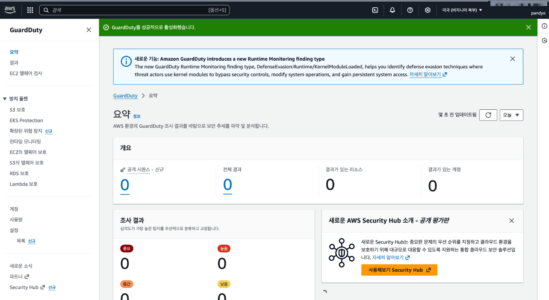Open S3의 맬웨어 보호 page
The width and height of the screenshot is (549, 300).
point(27,163)
